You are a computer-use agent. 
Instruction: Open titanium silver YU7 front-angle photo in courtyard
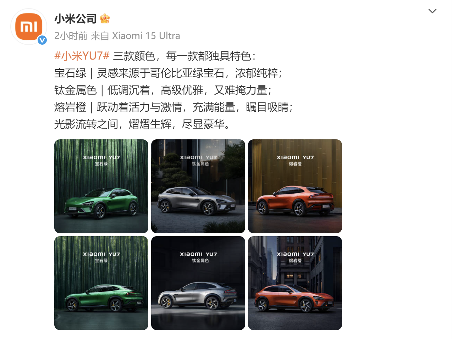tap(198, 186)
